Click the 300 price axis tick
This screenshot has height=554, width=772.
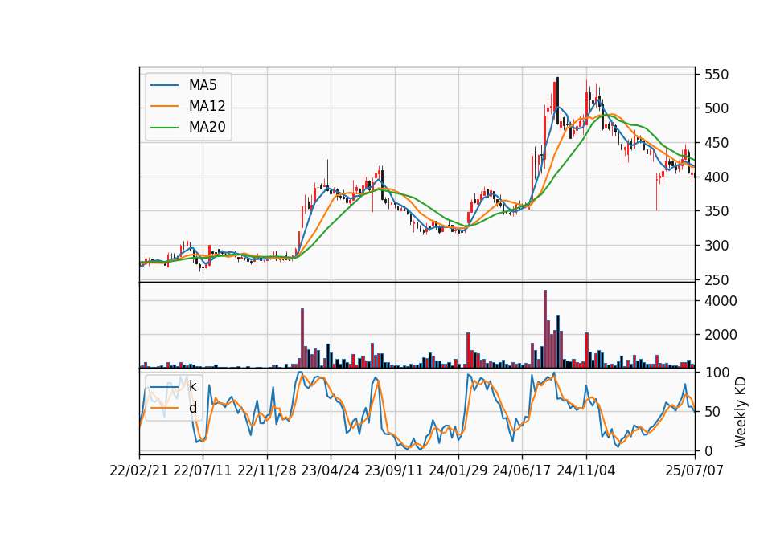[x=716, y=246]
